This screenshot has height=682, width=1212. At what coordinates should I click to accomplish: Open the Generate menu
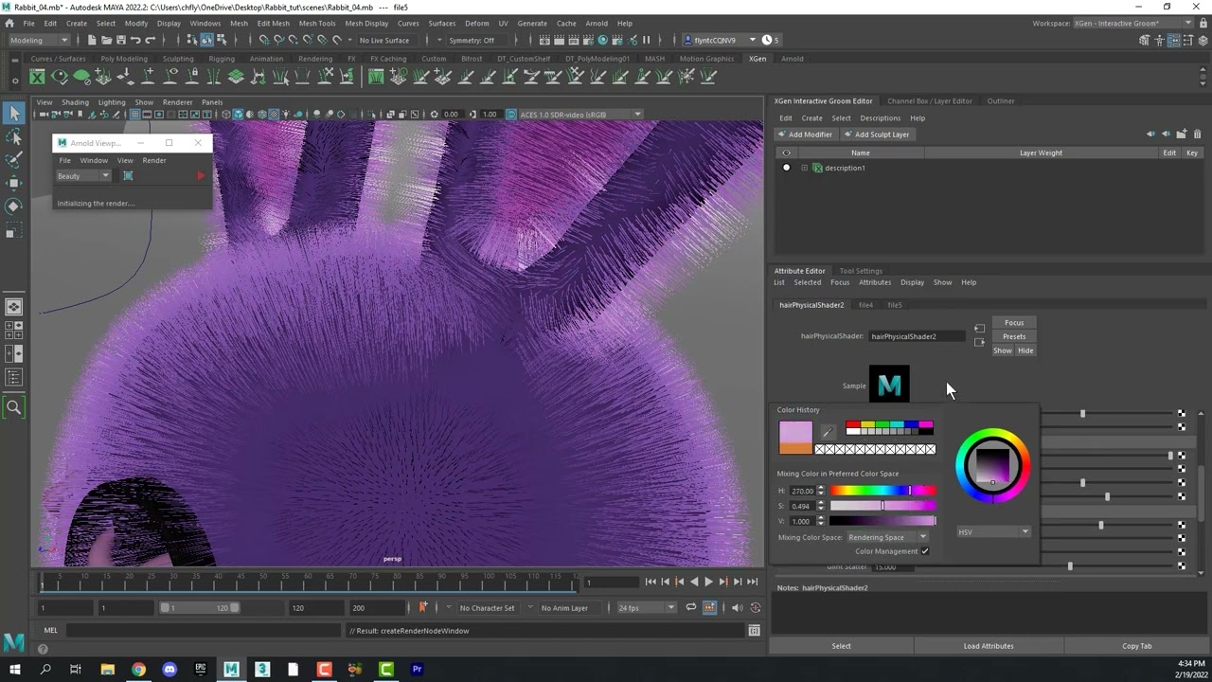pos(531,23)
